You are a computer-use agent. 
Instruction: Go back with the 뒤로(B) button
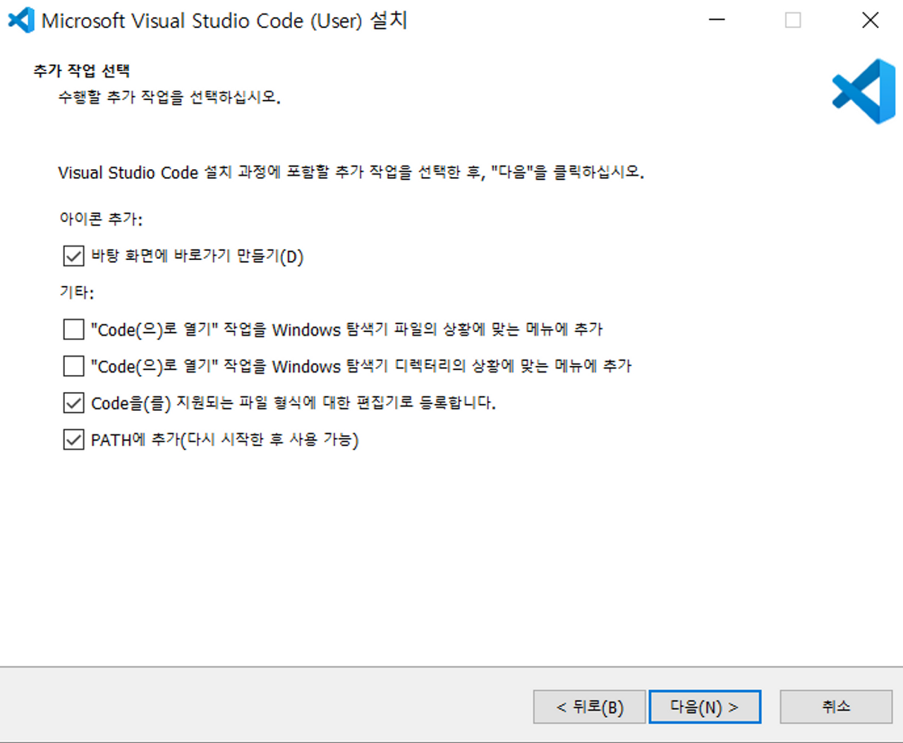(589, 706)
